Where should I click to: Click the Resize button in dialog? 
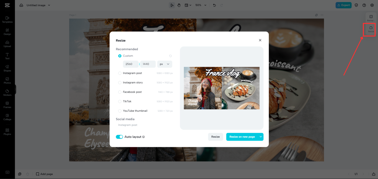click(216, 137)
